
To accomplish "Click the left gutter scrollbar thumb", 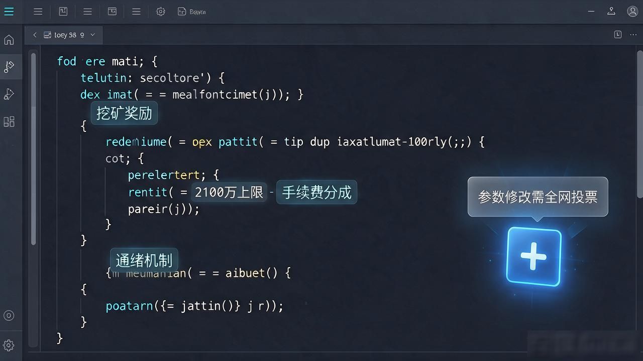I will 34,148.
